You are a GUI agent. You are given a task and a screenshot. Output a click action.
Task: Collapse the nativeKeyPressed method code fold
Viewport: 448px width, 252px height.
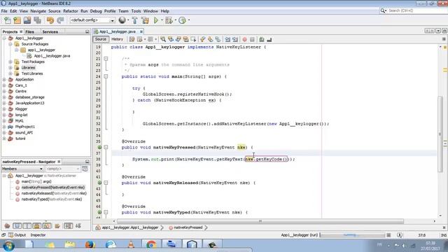point(106,148)
